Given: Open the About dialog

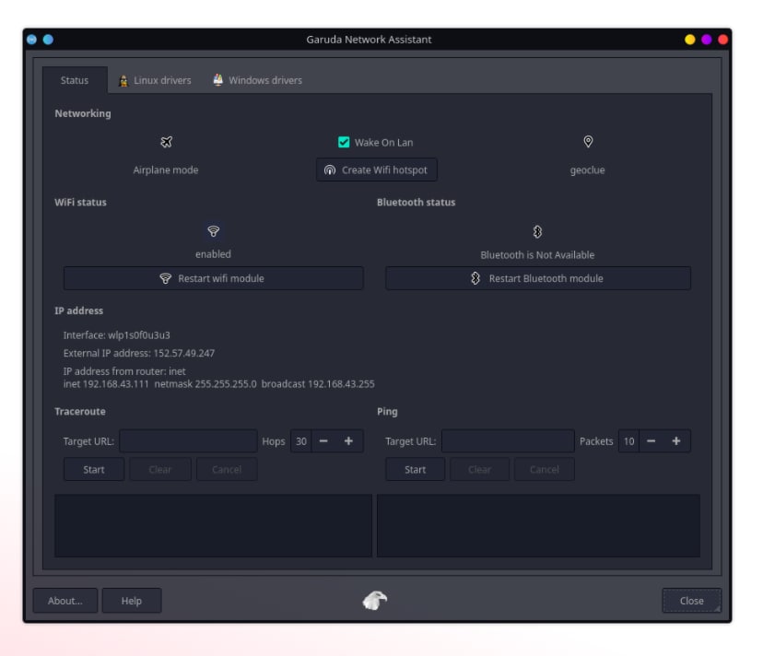Looking at the screenshot, I should coord(65,601).
